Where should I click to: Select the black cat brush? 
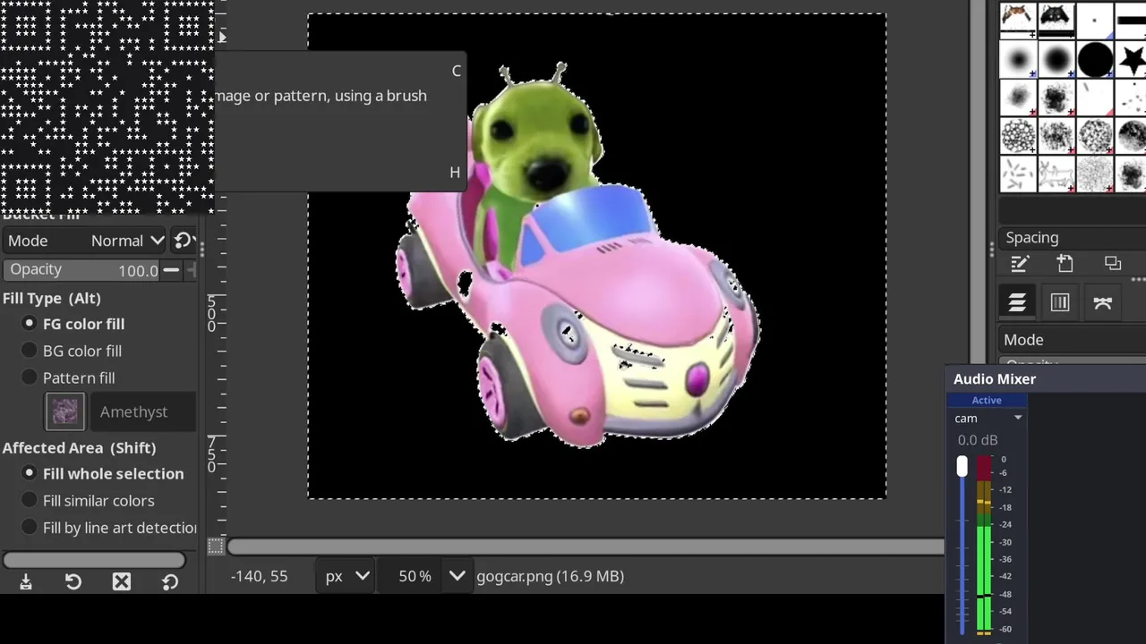click(1056, 19)
